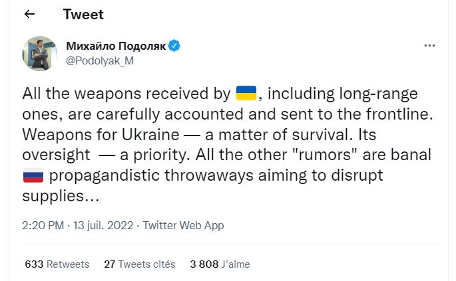Viewport: 456px width, 281px height.
Task: Click the Ukraine flag emoji
Action: click(x=246, y=94)
